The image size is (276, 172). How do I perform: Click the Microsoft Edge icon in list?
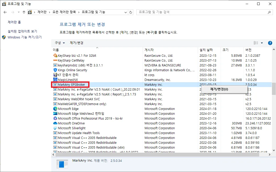pos(55,109)
